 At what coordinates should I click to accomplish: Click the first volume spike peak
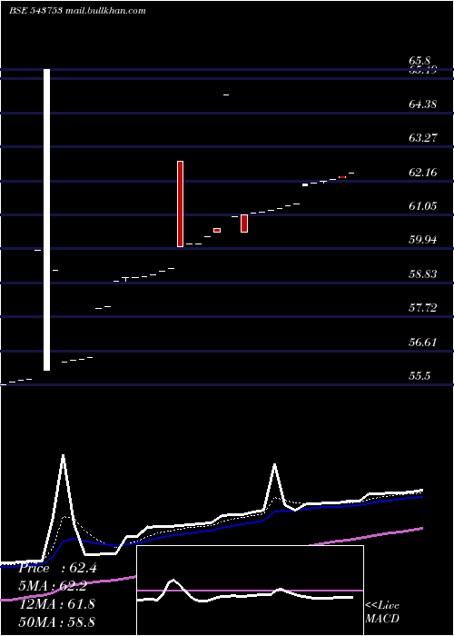63,456
